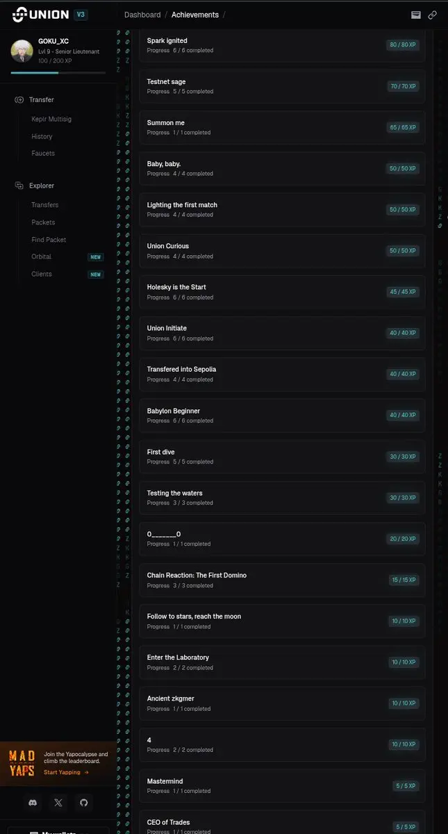Open Find Packet in Explorer menu
Screen dimensions: 448x834
(49, 240)
